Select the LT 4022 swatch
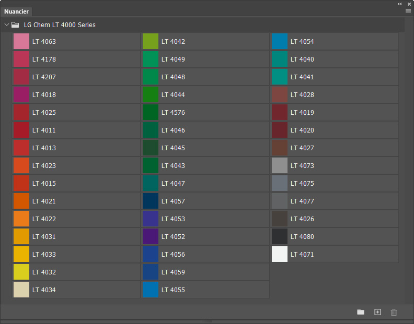The width and height of the screenshot is (414, 324). [21, 219]
